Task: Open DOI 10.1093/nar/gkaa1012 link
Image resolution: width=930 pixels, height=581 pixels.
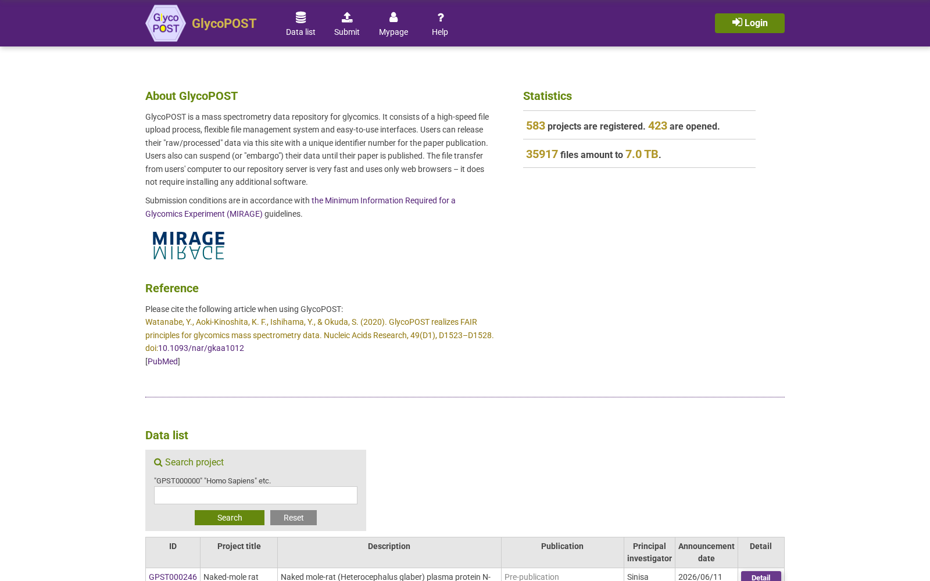Action: point(201,348)
